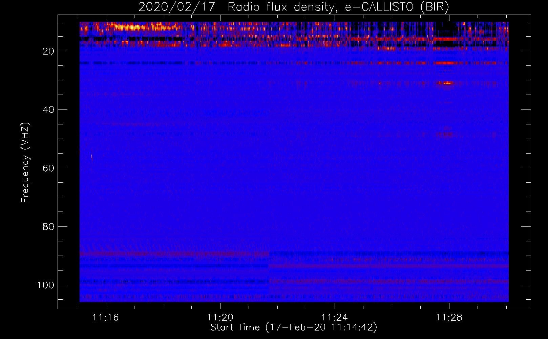Select the 11:20 time tick label
This screenshot has width=548, height=339.
220,318
